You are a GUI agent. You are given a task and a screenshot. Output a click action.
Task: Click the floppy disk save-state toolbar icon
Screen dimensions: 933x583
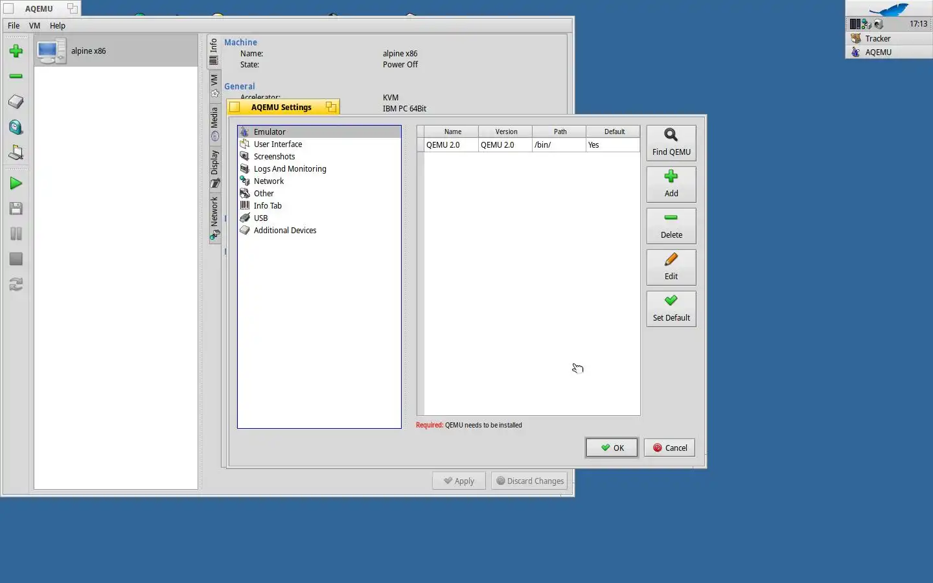click(16, 209)
